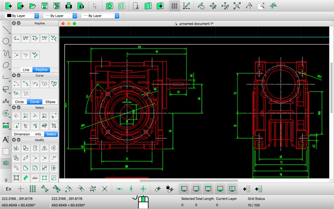This screenshot has width=334, height=209.
Task: Click the unnamed document 1 title
Action: point(196,24)
